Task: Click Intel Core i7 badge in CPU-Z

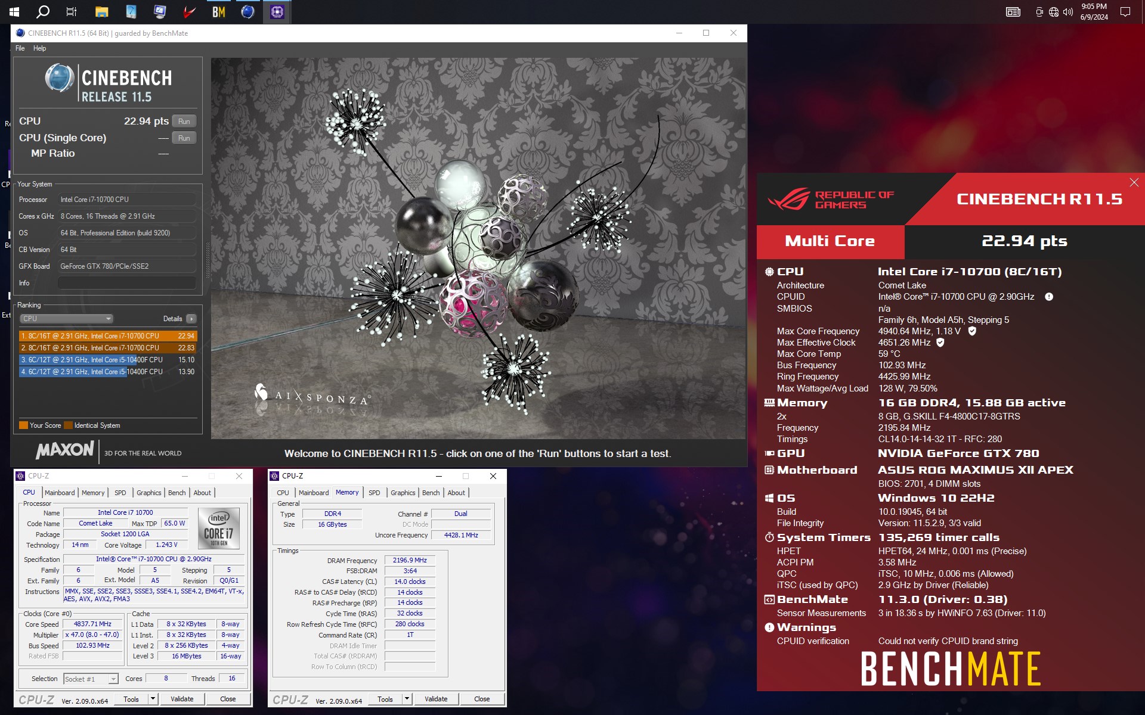Action: pyautogui.click(x=219, y=528)
